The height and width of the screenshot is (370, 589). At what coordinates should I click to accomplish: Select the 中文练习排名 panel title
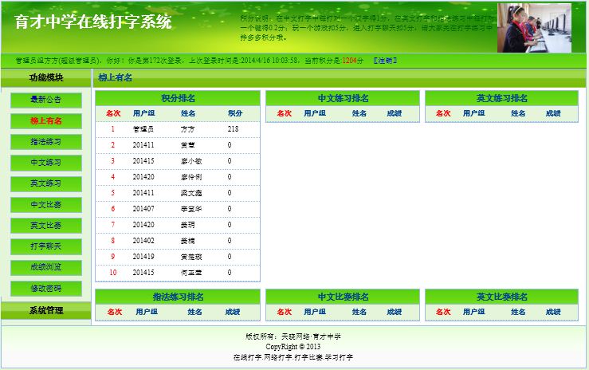click(343, 98)
